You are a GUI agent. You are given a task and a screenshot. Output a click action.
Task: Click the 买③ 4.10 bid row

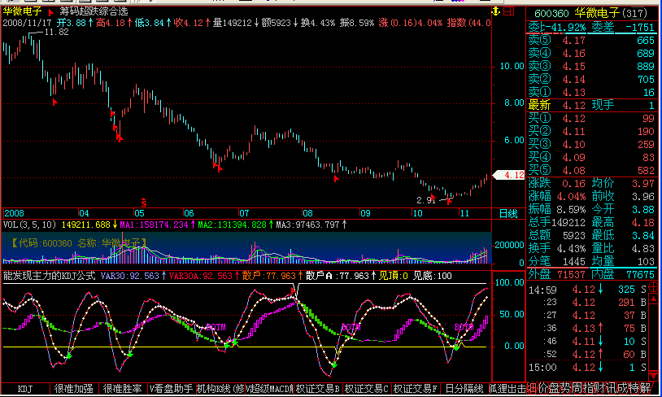[591, 145]
